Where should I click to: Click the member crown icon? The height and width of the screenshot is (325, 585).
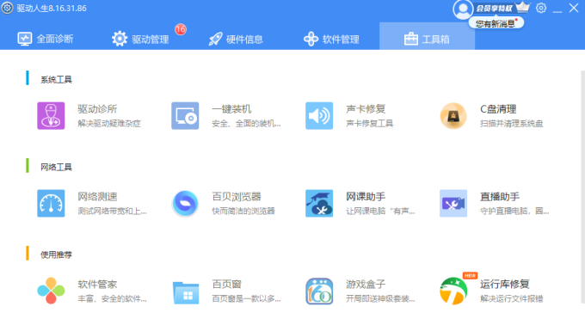[x=523, y=7]
